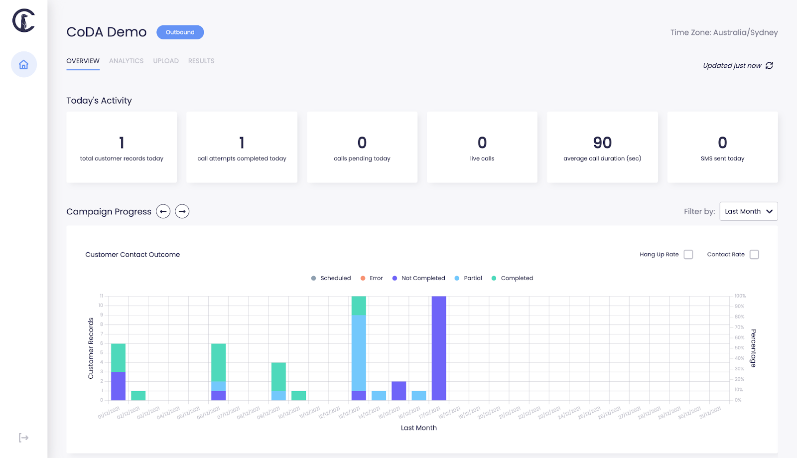Click the Customer Contact Outcome title

coord(133,255)
